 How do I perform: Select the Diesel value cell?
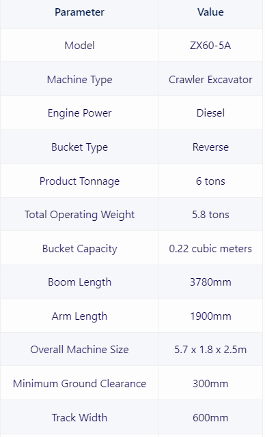210,113
